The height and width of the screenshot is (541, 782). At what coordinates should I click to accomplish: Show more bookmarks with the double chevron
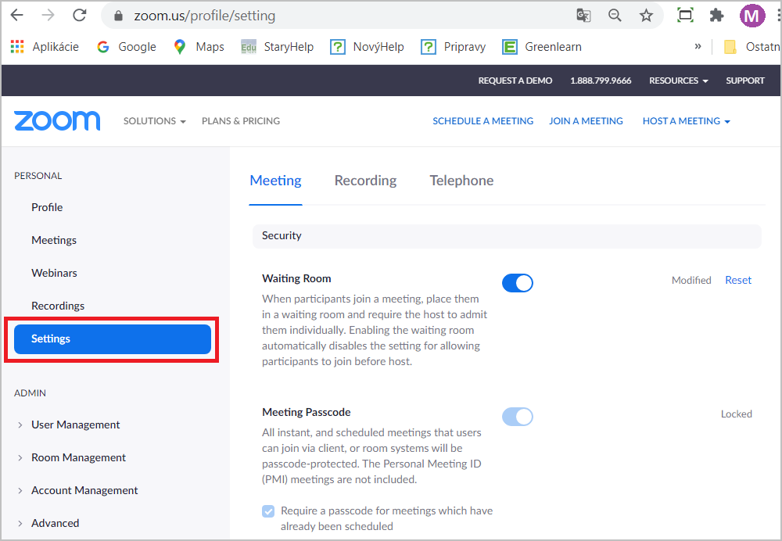click(x=698, y=46)
